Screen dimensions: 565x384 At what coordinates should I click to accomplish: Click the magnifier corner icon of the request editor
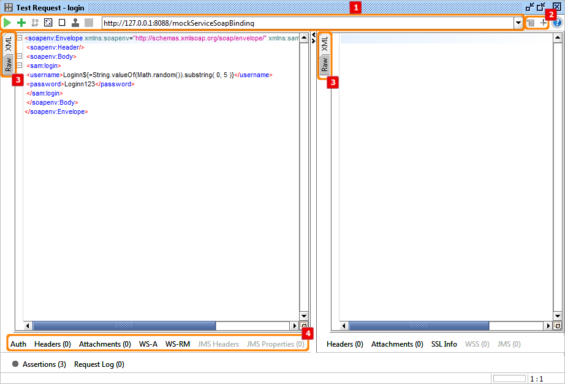[x=304, y=326]
